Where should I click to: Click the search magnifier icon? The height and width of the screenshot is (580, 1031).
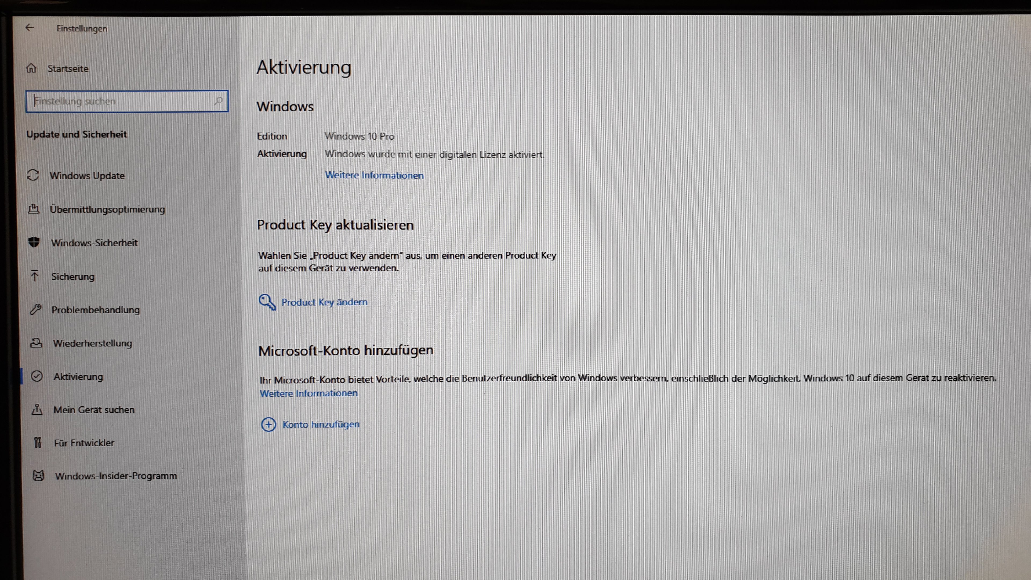[218, 101]
